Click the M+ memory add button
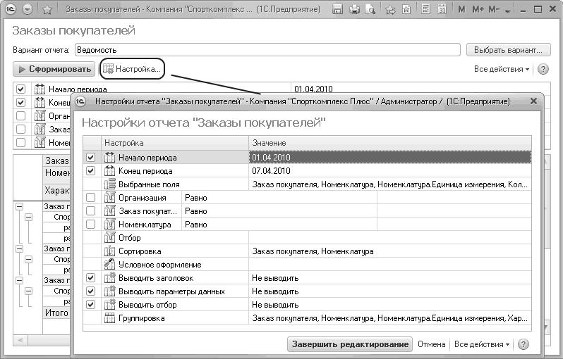The image size is (563, 359). tap(478, 9)
